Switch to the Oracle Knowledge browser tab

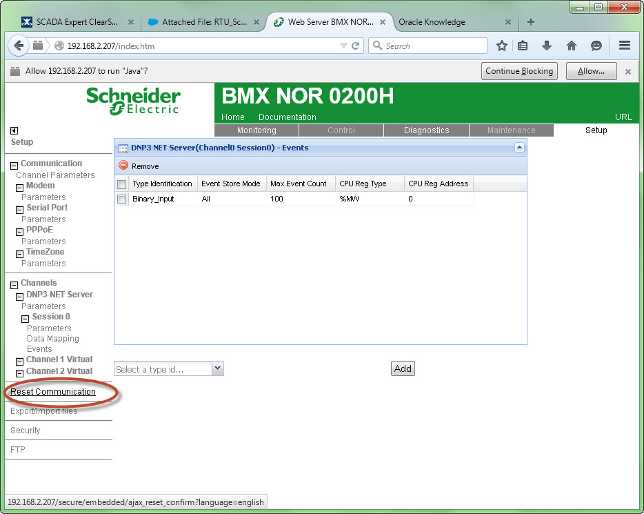tap(454, 22)
